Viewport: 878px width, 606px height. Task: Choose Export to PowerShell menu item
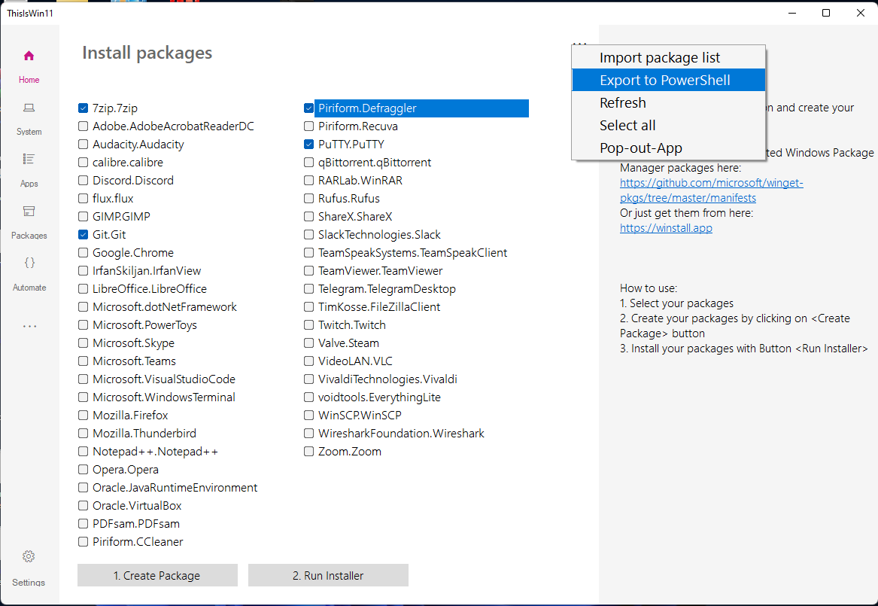click(669, 80)
